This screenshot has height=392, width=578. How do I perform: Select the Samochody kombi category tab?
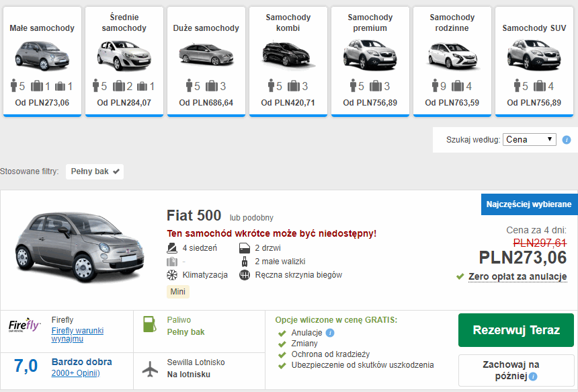coord(288,61)
